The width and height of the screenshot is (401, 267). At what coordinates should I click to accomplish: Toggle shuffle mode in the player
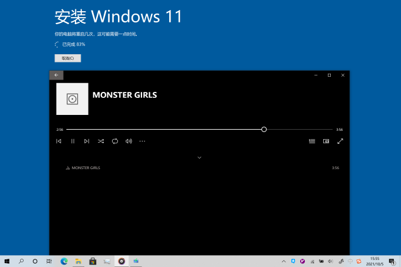point(101,141)
